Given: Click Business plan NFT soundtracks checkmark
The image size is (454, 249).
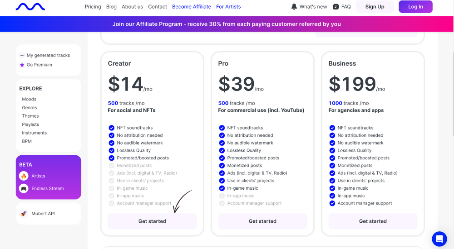Looking at the screenshot, I should tap(332, 128).
